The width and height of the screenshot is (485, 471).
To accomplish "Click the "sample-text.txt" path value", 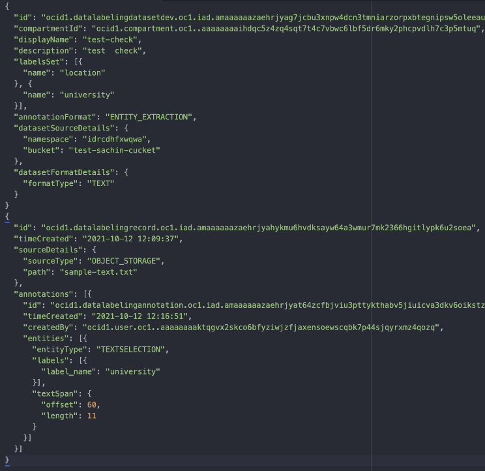I will coord(98,272).
